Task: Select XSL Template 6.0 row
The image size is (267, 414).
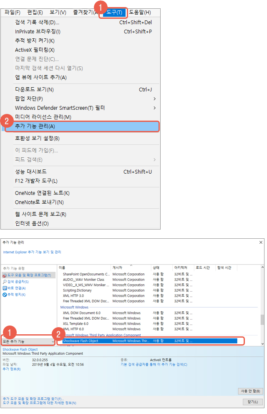Action: [149, 324]
